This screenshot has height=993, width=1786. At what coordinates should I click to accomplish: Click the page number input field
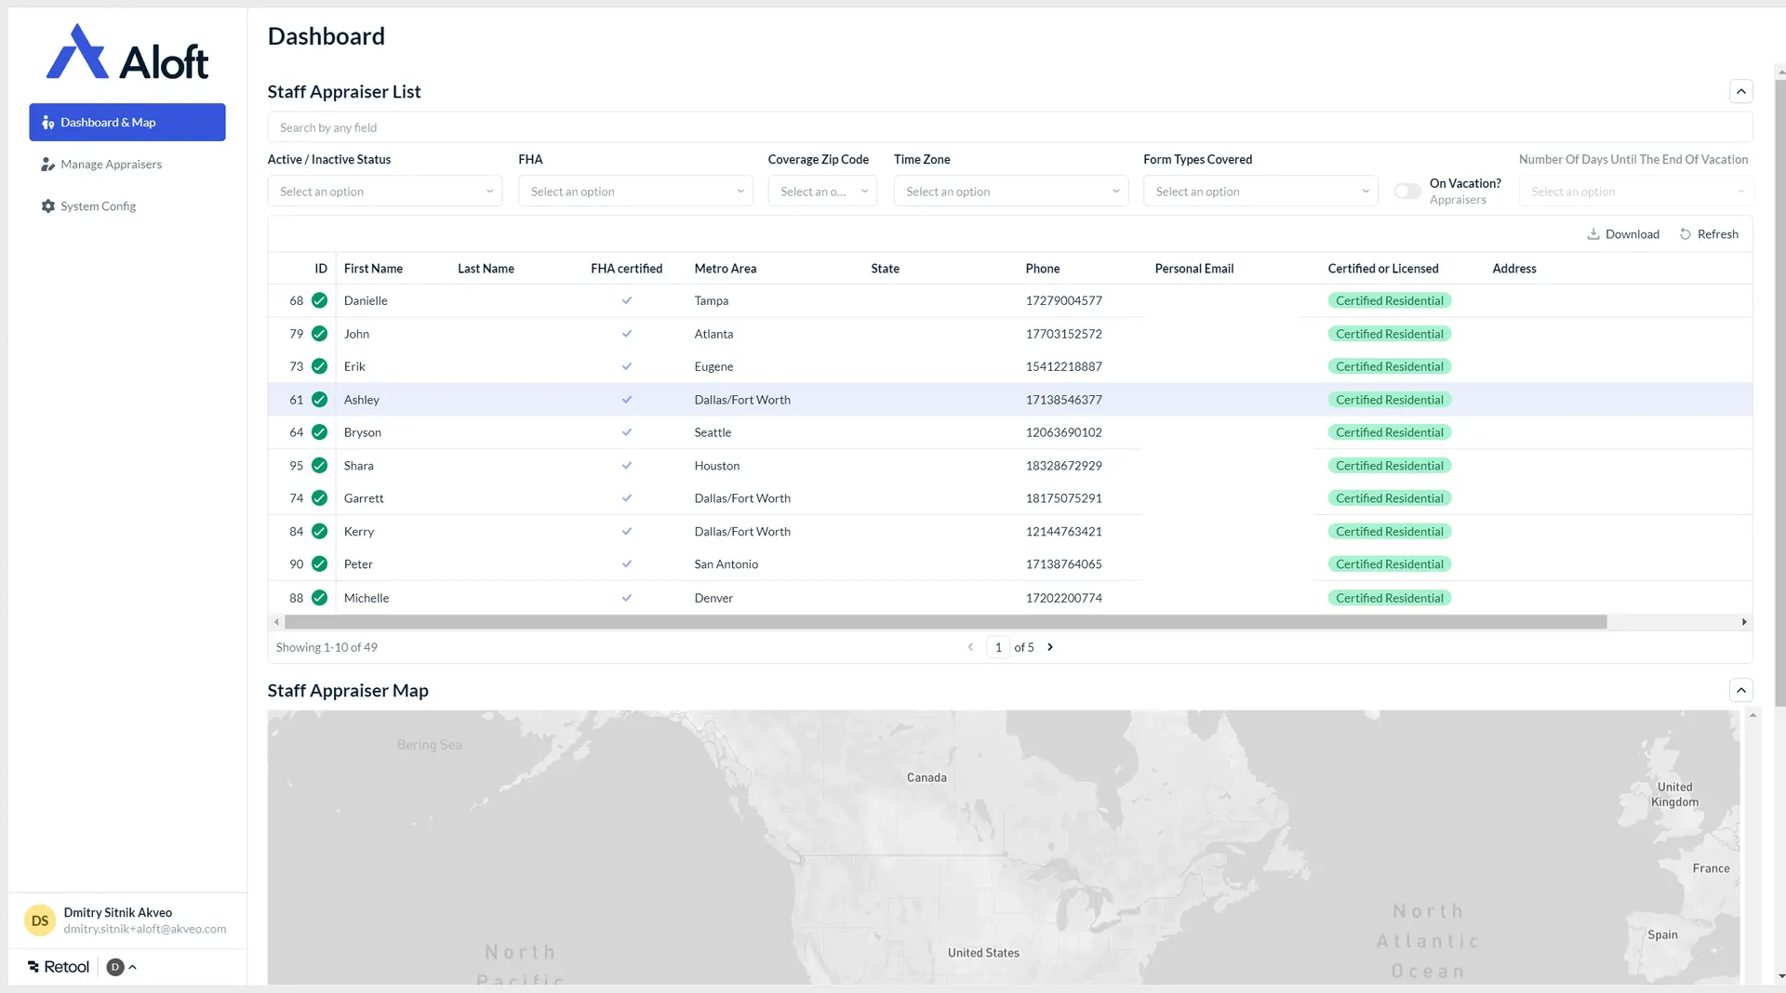pyautogui.click(x=998, y=647)
